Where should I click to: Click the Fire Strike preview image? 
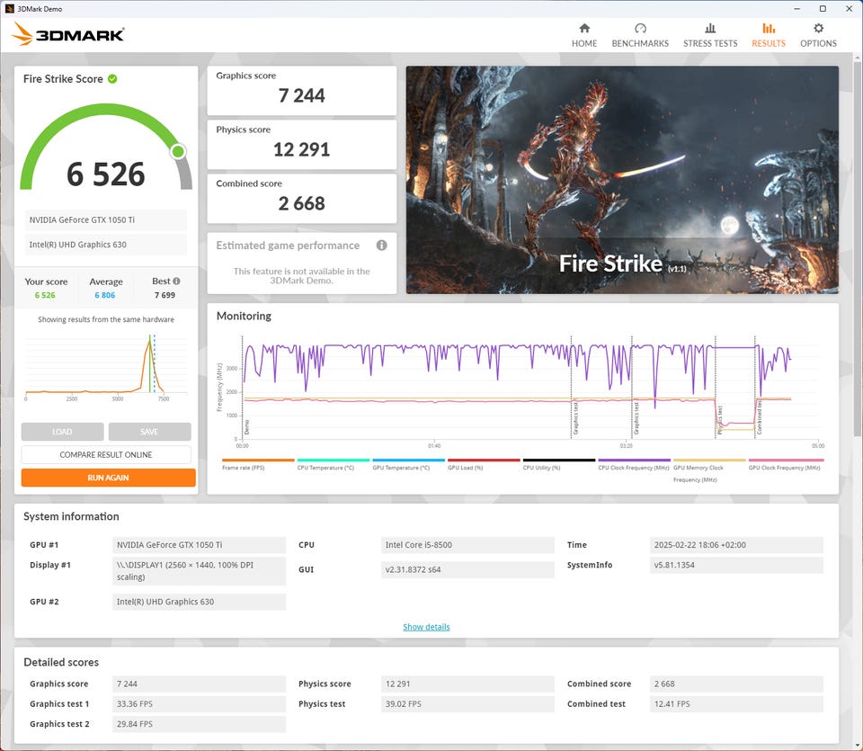(622, 180)
